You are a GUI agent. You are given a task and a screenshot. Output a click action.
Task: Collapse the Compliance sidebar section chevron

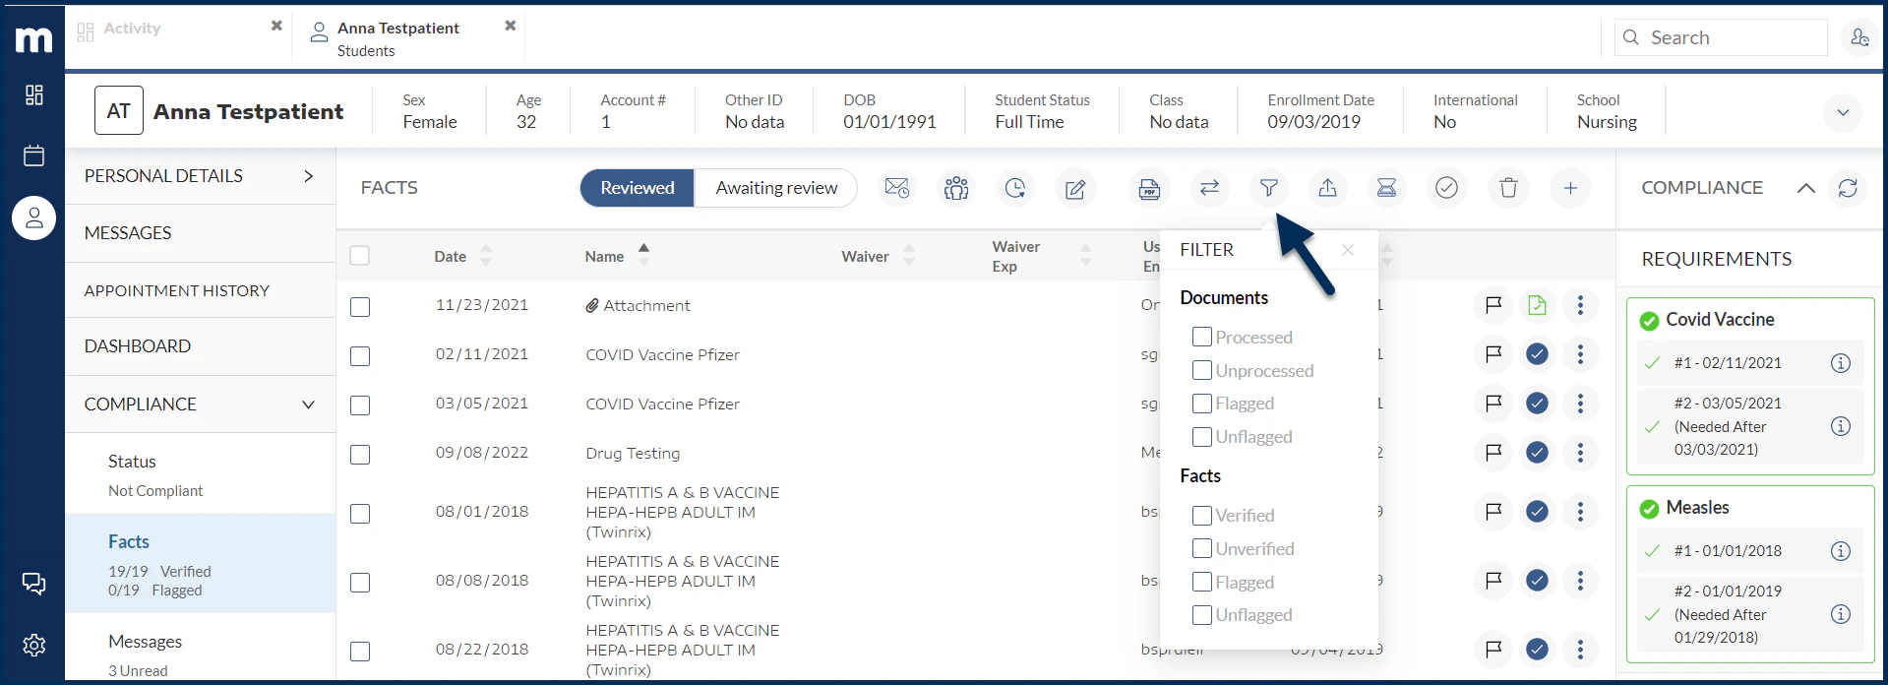click(309, 405)
